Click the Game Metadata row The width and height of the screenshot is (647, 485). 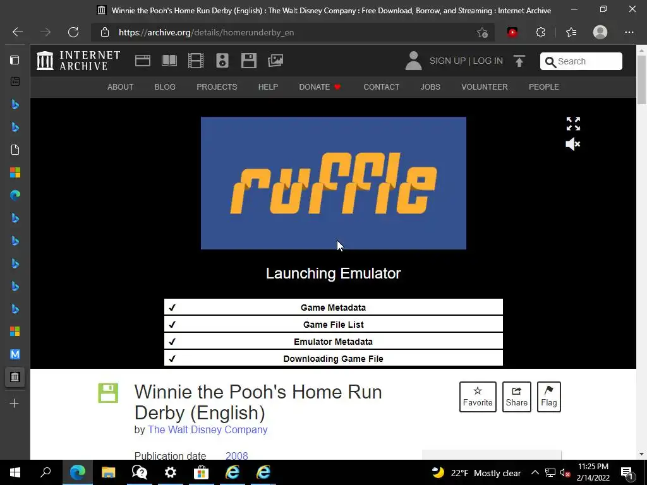coord(334,308)
